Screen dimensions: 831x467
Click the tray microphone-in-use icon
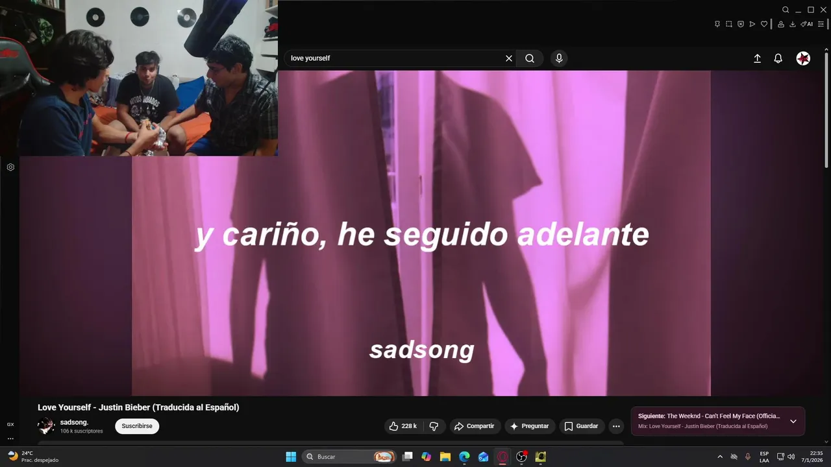(x=748, y=457)
